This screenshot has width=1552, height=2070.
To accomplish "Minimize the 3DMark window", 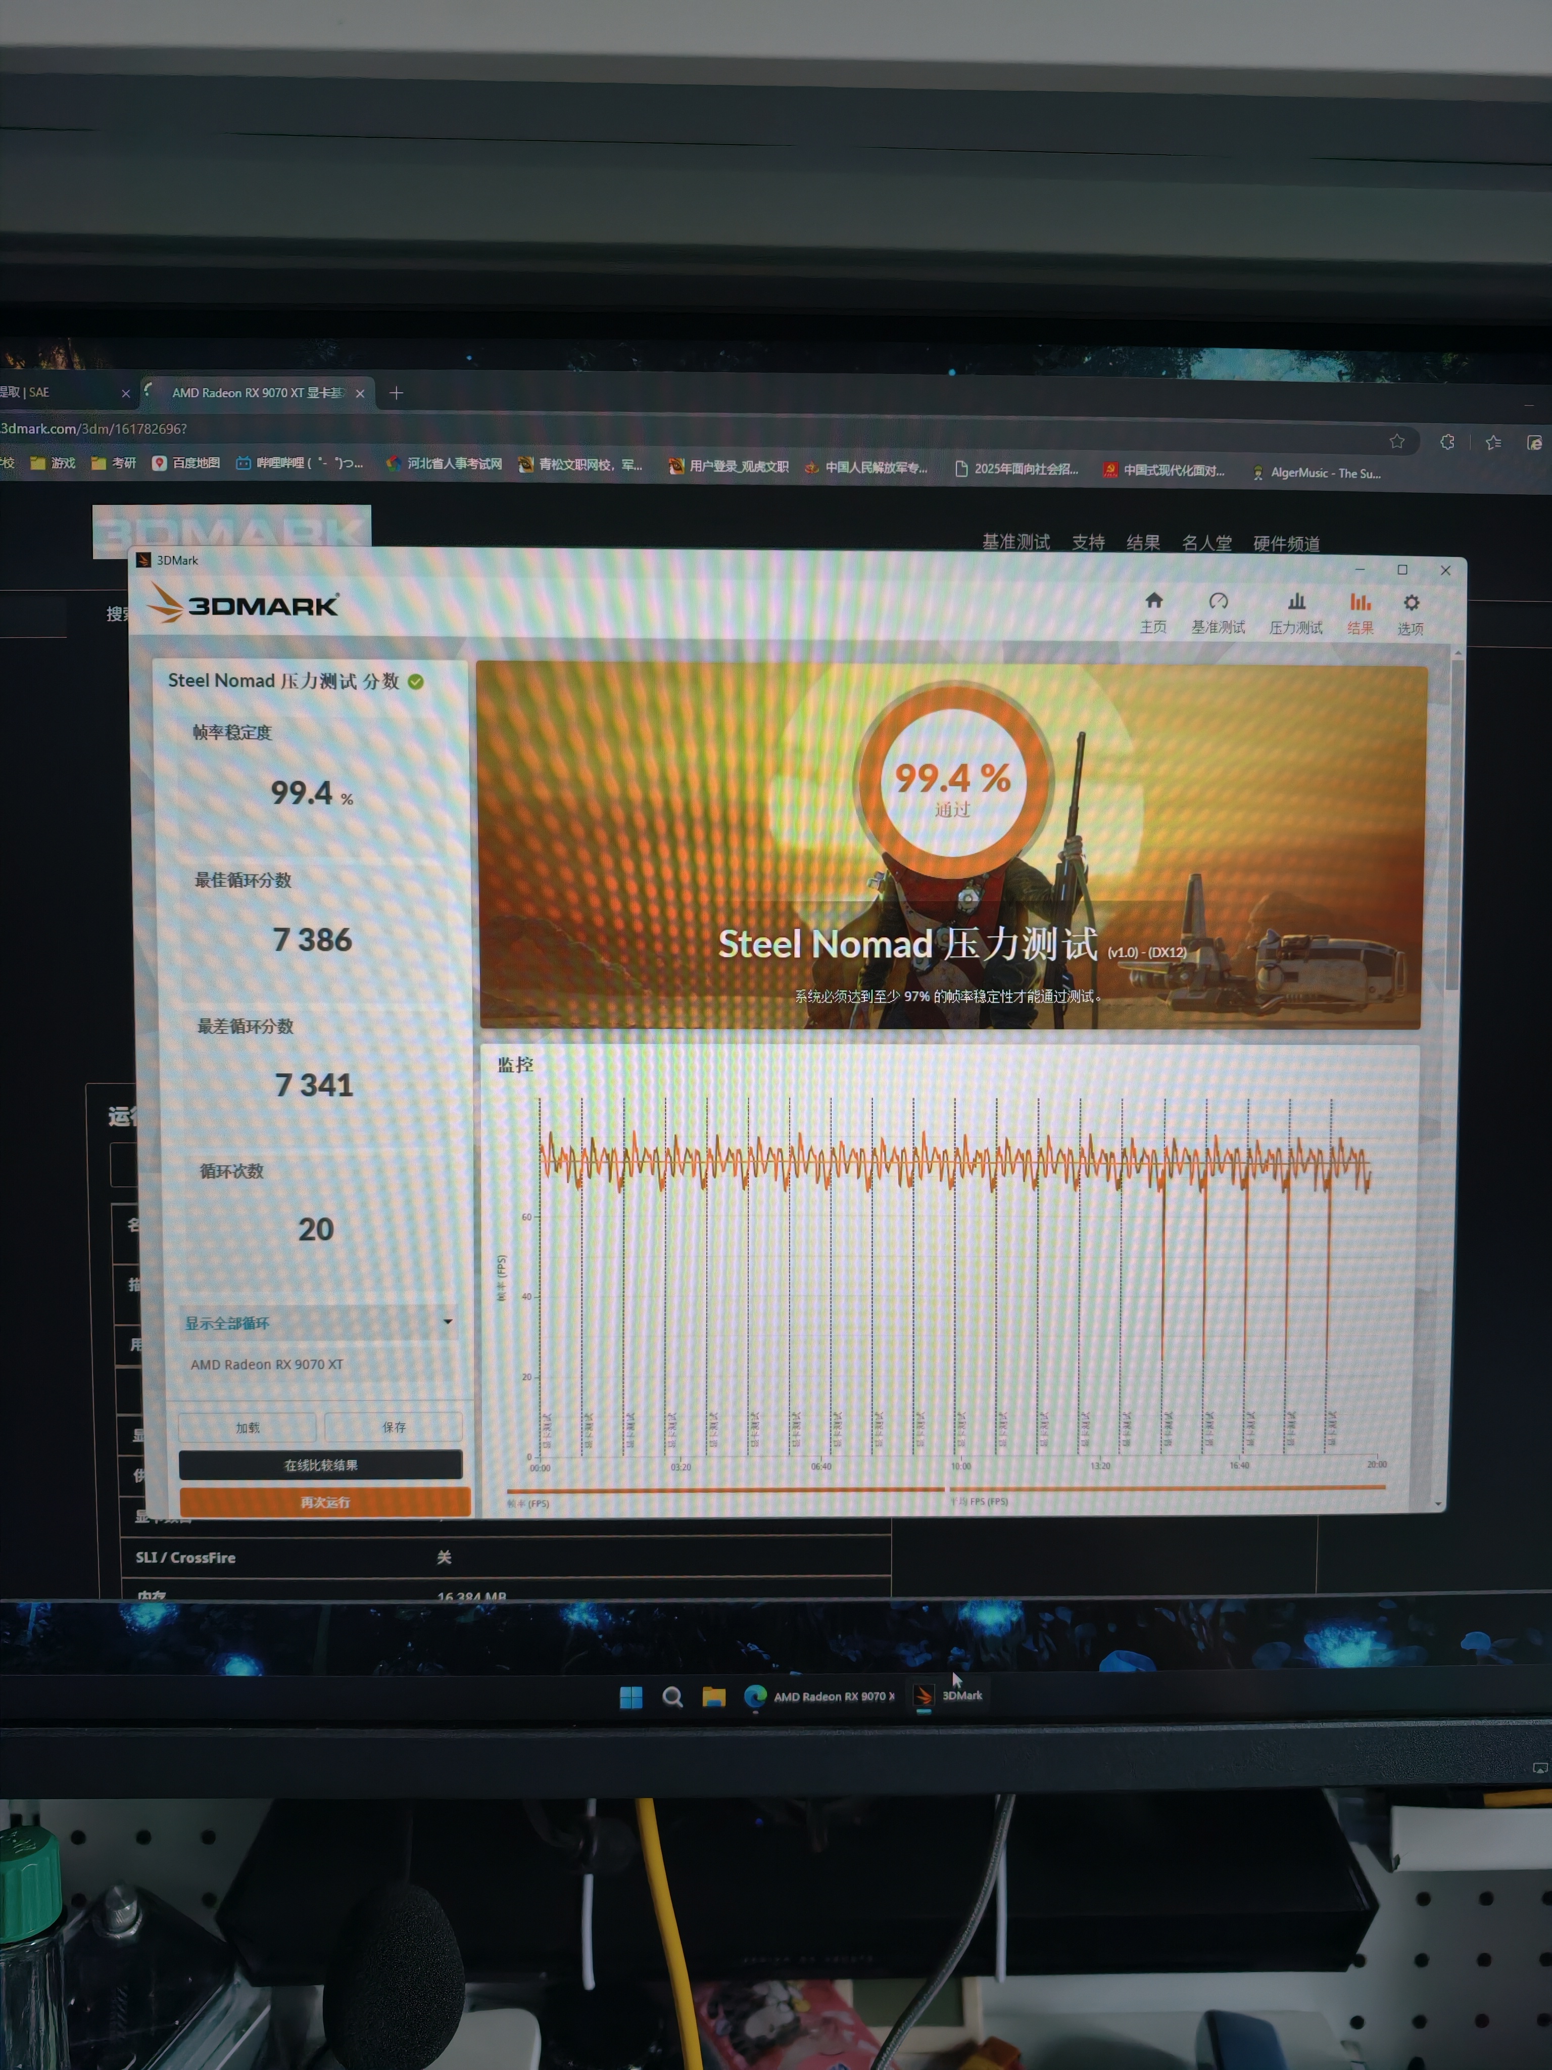I will pos(1360,569).
